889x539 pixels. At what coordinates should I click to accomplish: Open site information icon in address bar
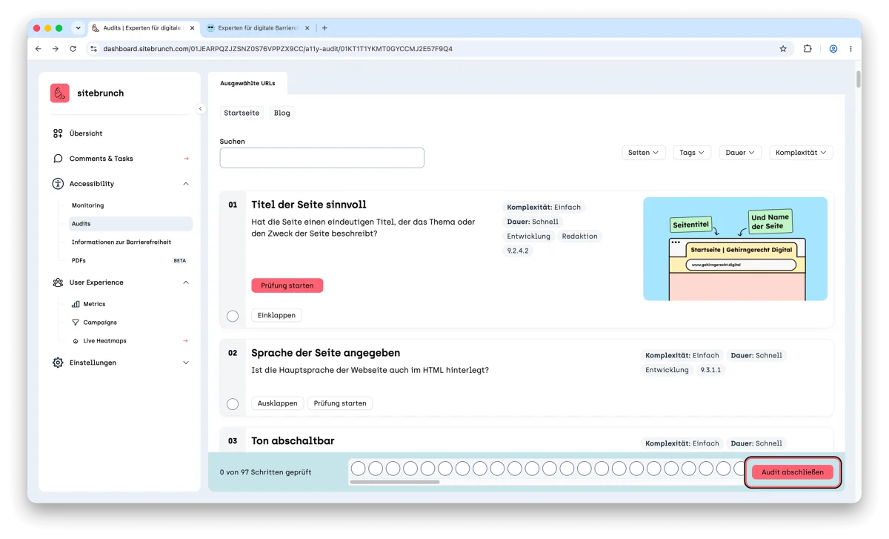tap(93, 49)
